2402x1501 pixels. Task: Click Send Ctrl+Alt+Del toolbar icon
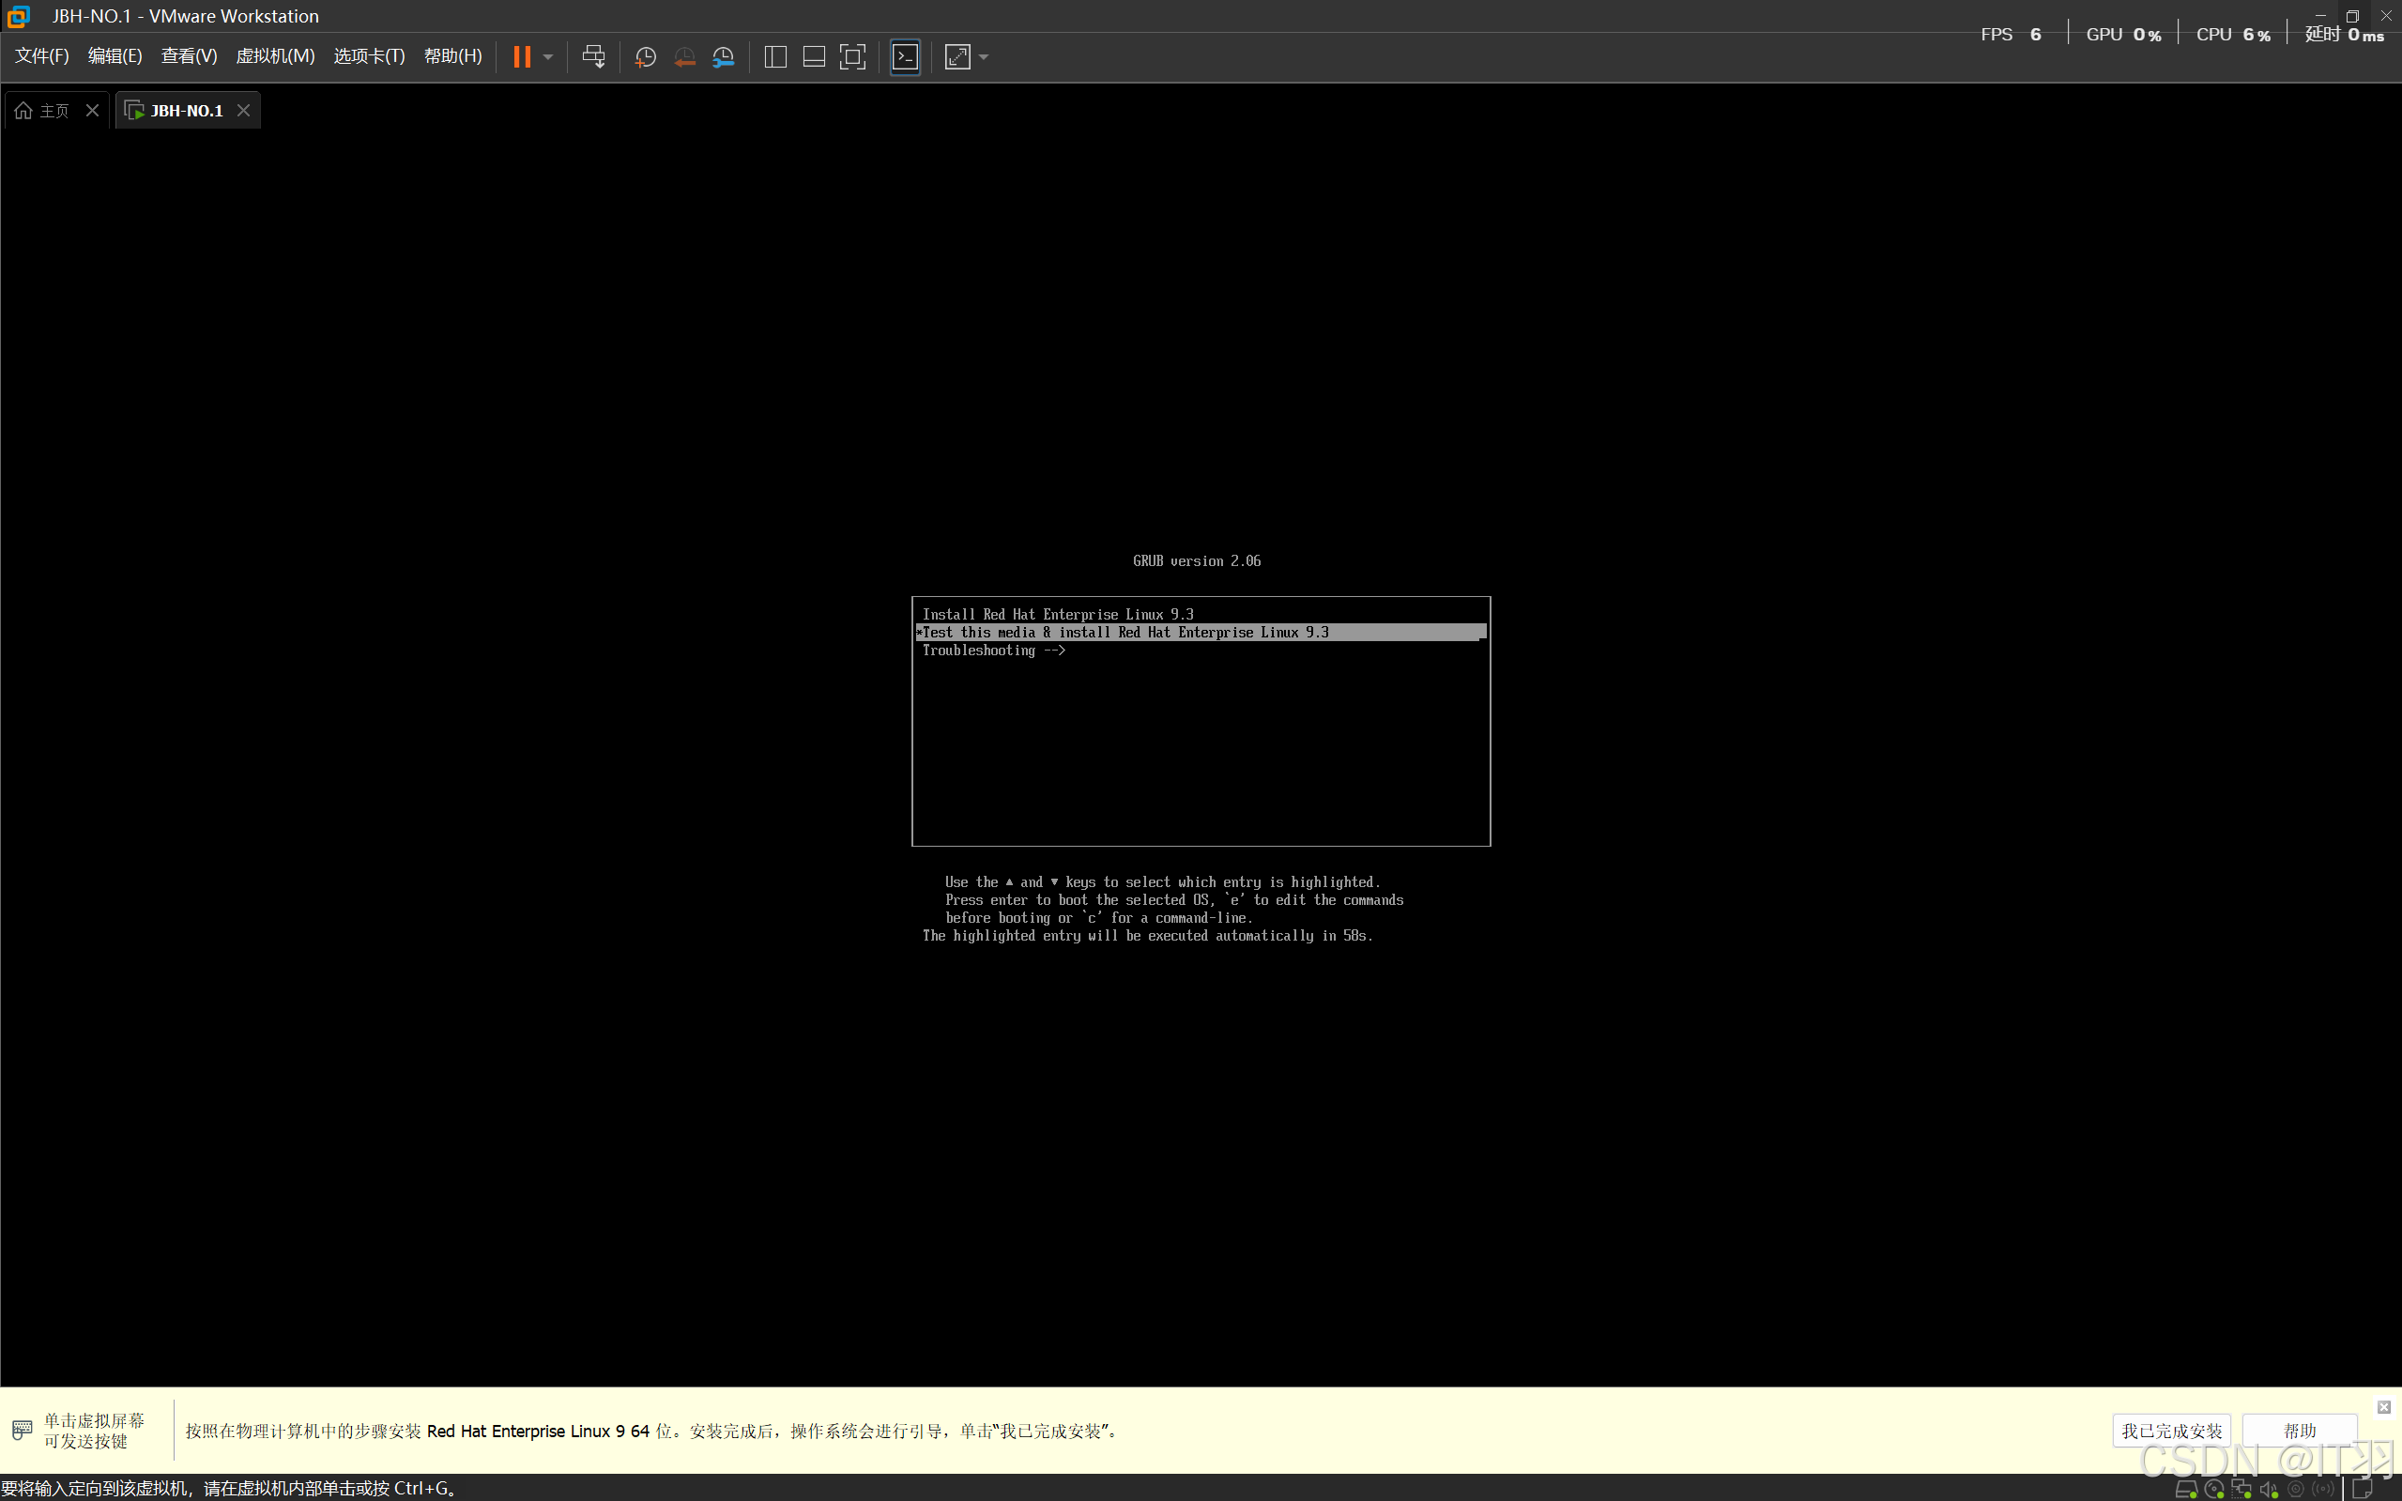click(593, 56)
